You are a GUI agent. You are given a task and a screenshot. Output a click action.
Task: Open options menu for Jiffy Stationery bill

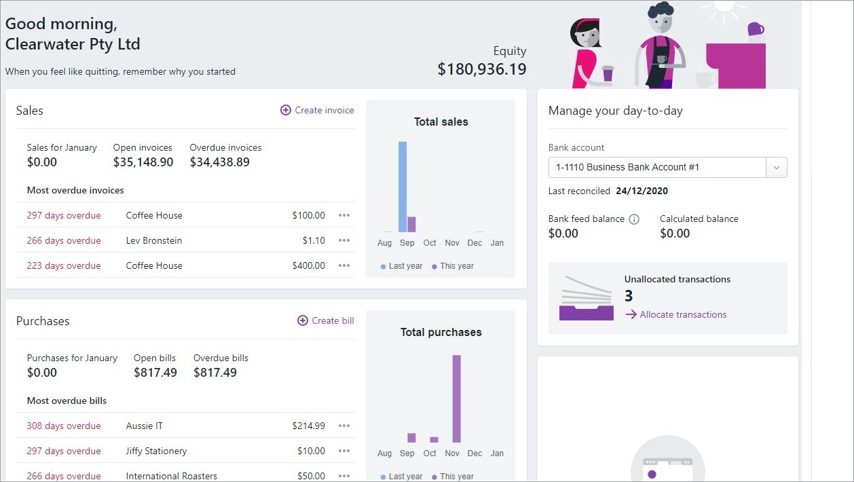click(x=344, y=451)
